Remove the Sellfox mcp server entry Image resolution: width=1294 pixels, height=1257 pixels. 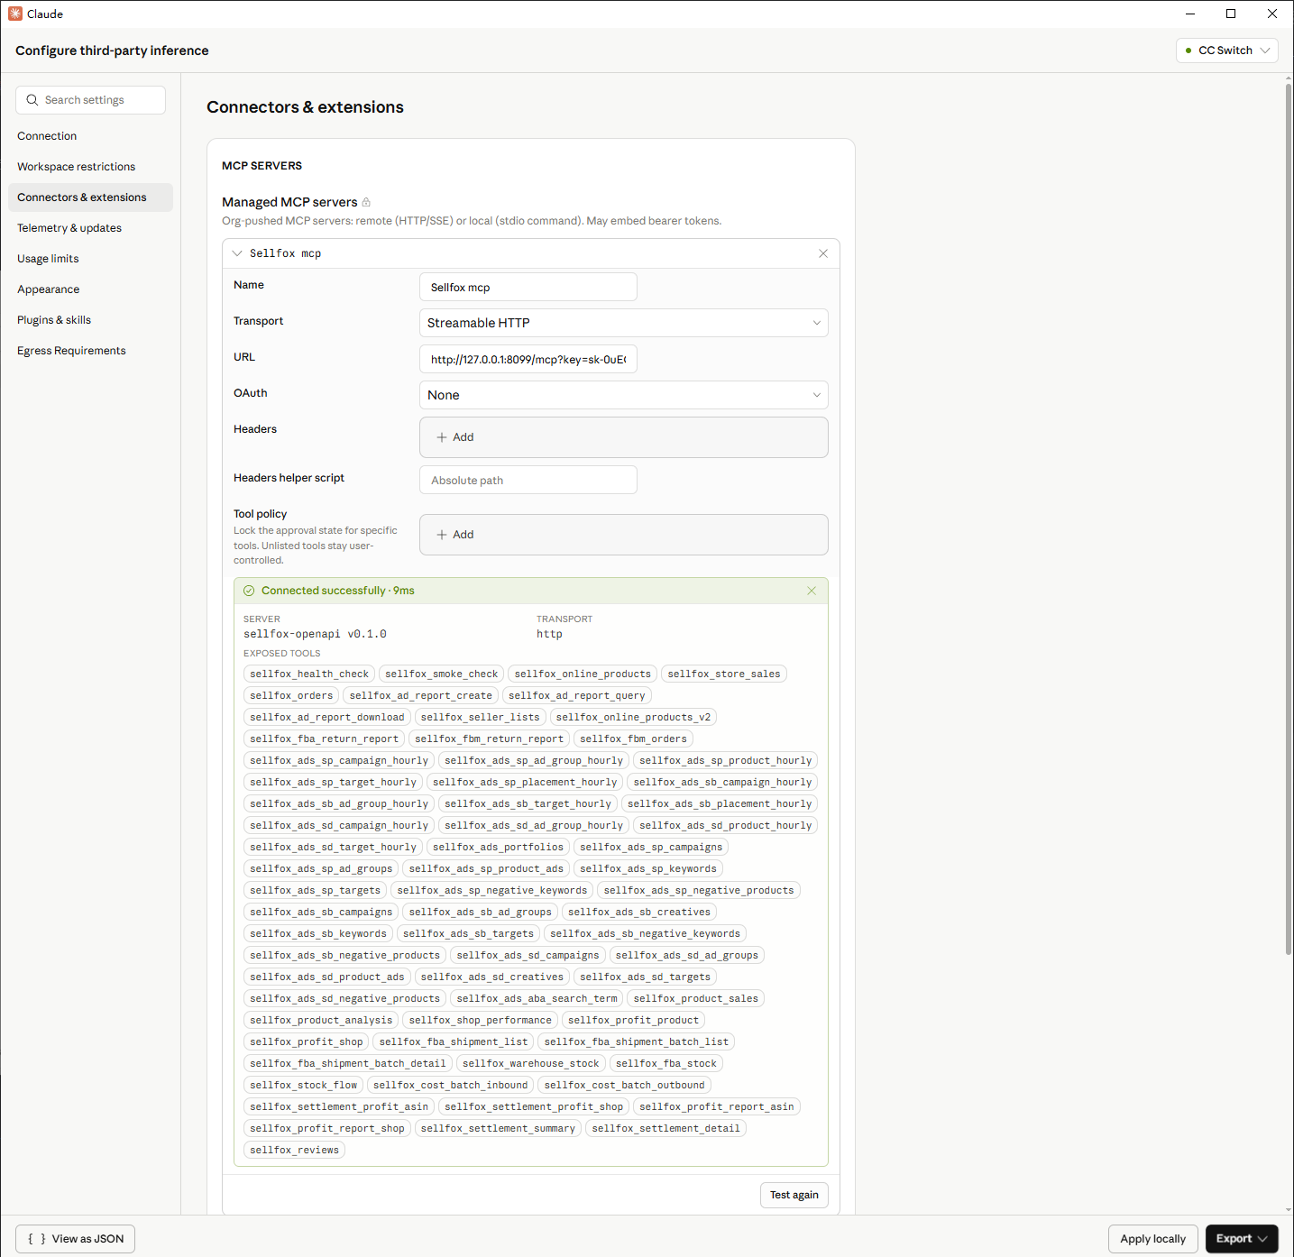(x=823, y=253)
